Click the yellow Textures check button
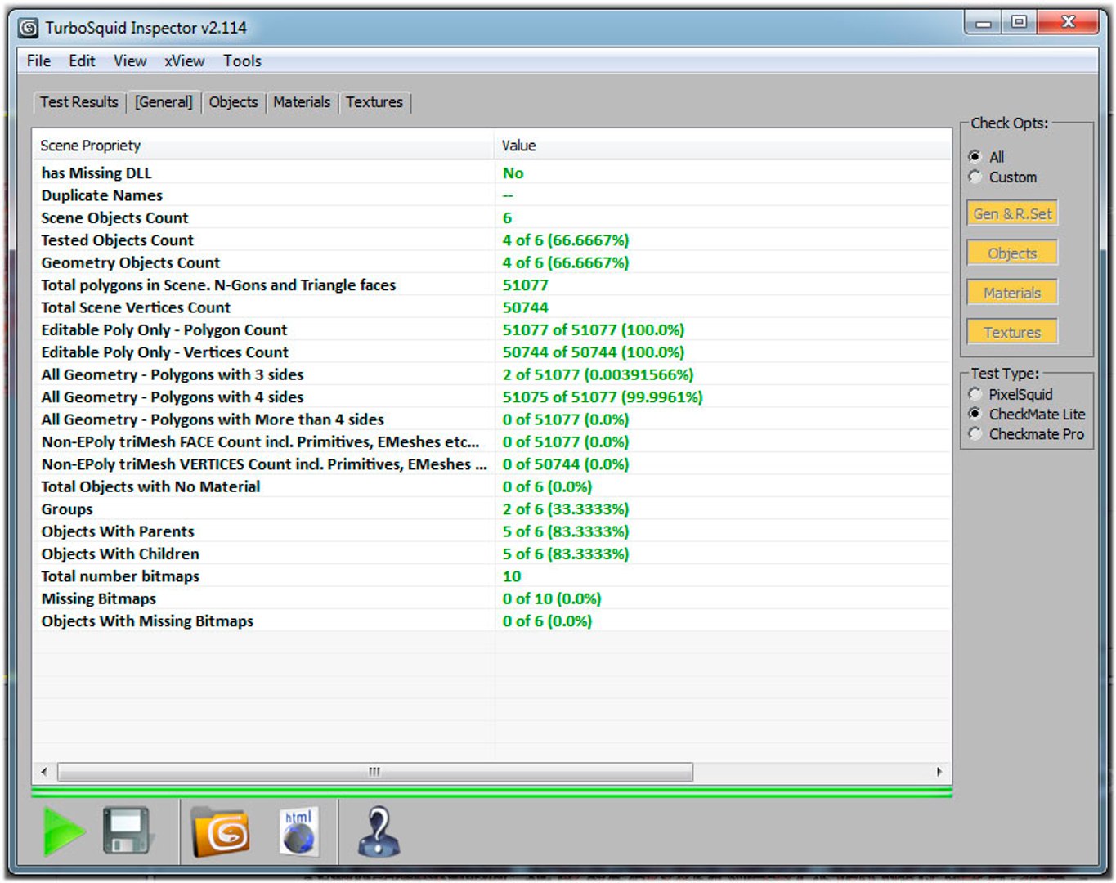The height and width of the screenshot is (883, 1116). (1012, 332)
